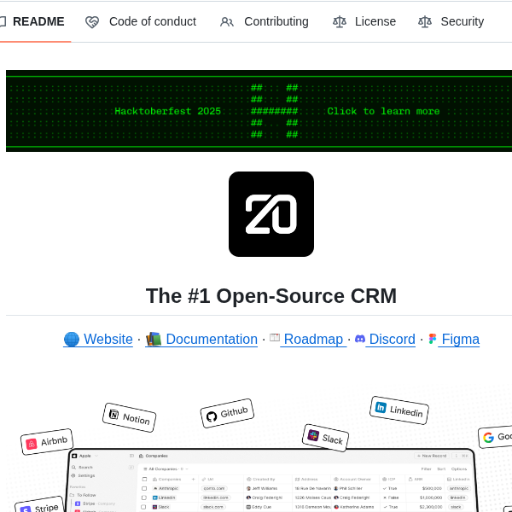Image resolution: width=512 pixels, height=512 pixels.
Task: Click the Twenty "20" logo
Action: point(271,214)
